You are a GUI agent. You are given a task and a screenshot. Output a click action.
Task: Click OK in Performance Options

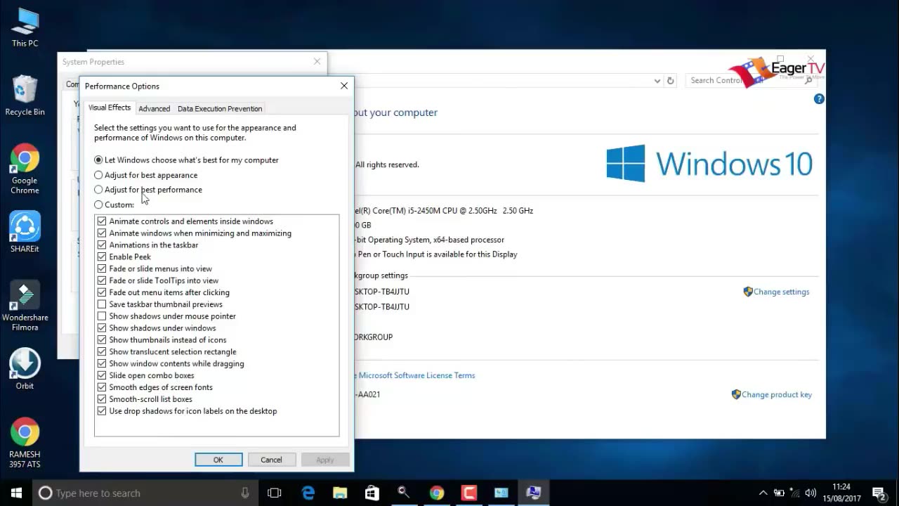(218, 460)
